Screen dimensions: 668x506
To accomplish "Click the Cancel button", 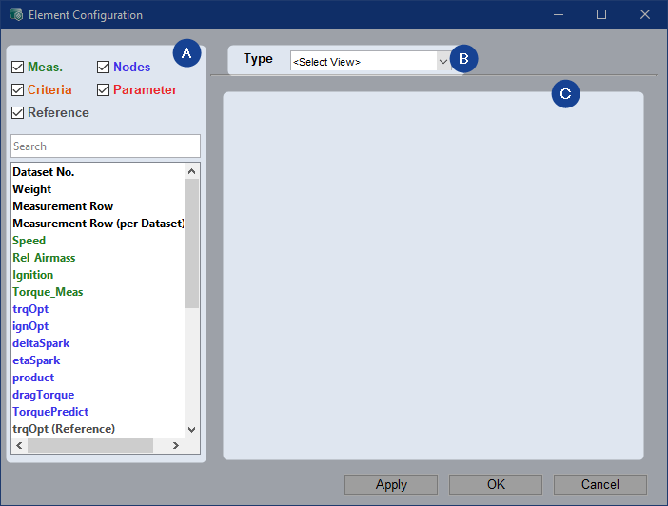I will click(x=599, y=484).
